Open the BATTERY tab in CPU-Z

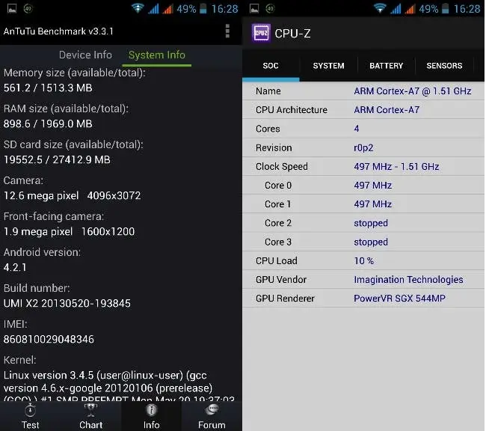tap(387, 66)
